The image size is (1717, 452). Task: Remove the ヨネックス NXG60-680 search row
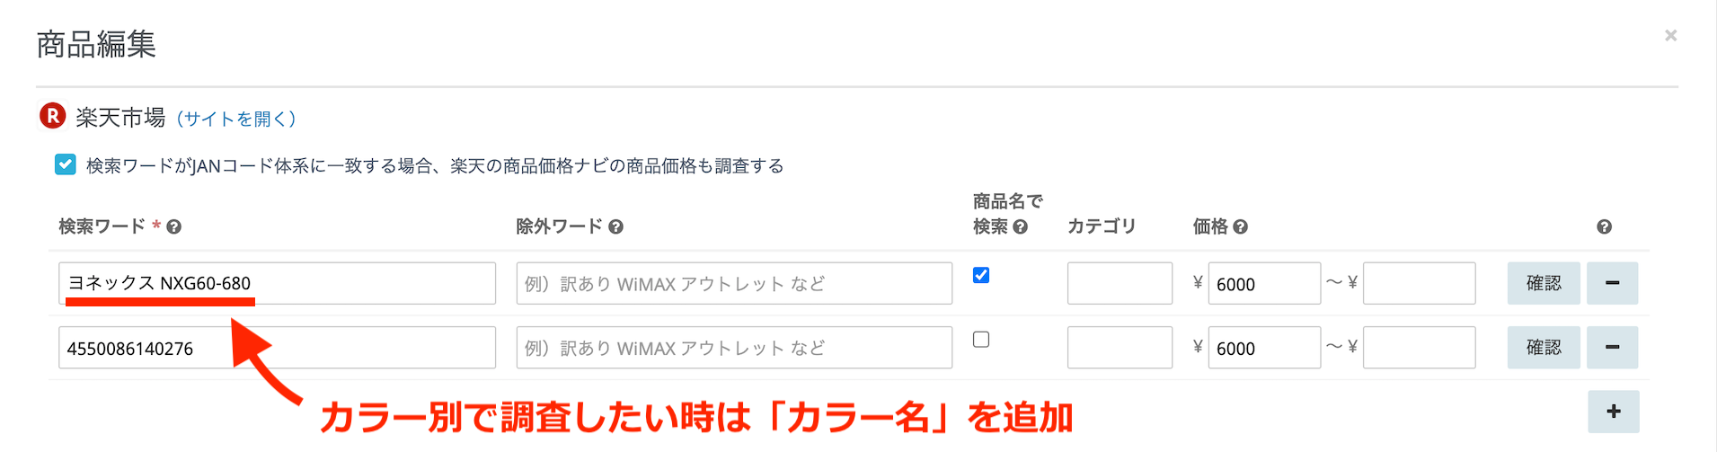[x=1612, y=283]
